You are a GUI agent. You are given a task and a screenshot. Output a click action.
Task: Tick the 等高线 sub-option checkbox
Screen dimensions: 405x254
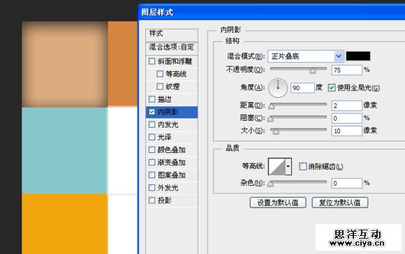click(160, 74)
